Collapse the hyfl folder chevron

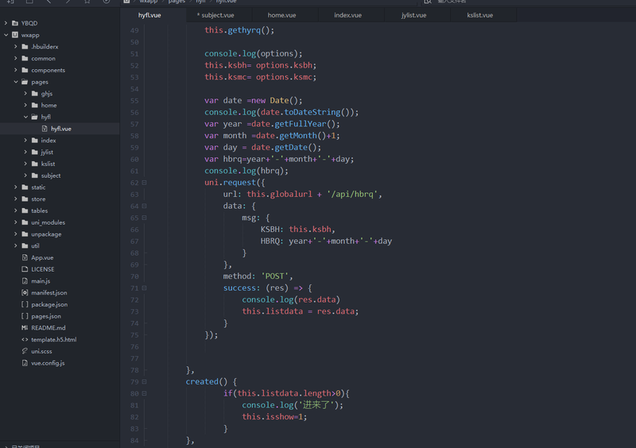(25, 118)
